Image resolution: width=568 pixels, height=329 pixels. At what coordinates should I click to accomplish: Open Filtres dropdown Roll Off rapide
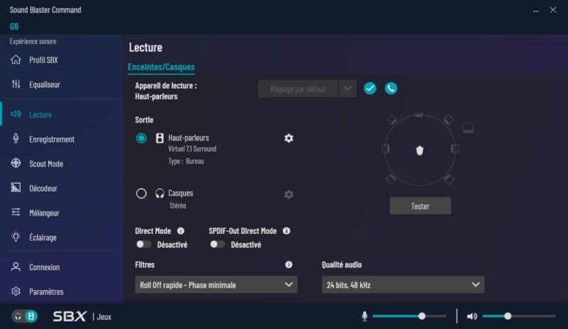pyautogui.click(x=217, y=285)
